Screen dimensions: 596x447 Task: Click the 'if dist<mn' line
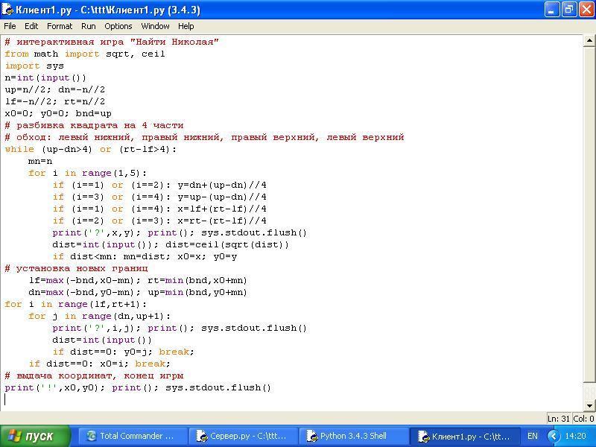tap(145, 256)
